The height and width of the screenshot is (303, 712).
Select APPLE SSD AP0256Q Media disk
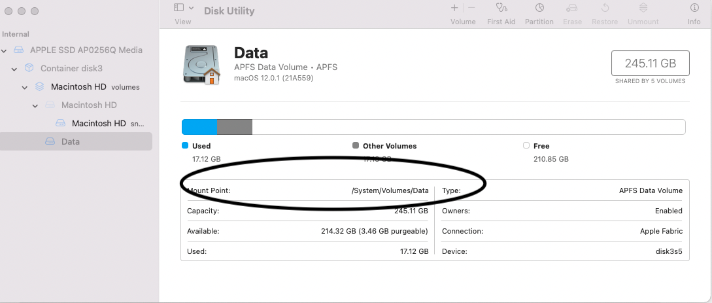[x=86, y=50]
